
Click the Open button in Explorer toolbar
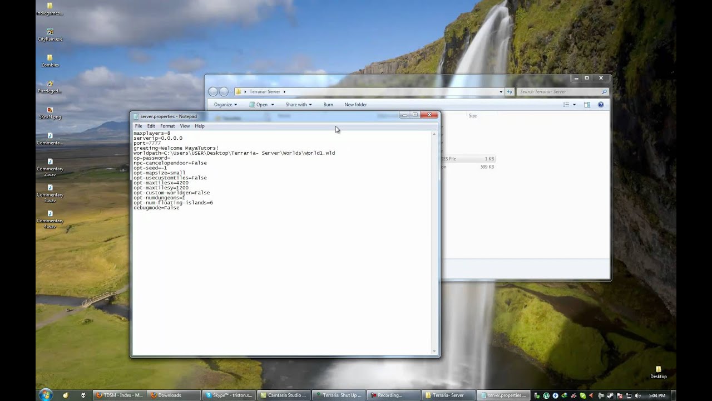coord(259,105)
